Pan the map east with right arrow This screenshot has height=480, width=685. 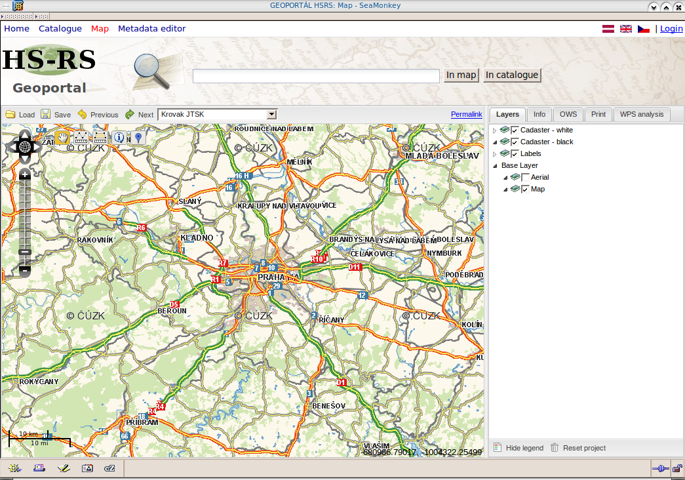pyautogui.click(x=37, y=147)
